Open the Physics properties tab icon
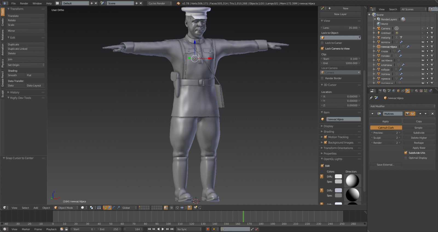Screen dimensions: 438x232 point(430,91)
